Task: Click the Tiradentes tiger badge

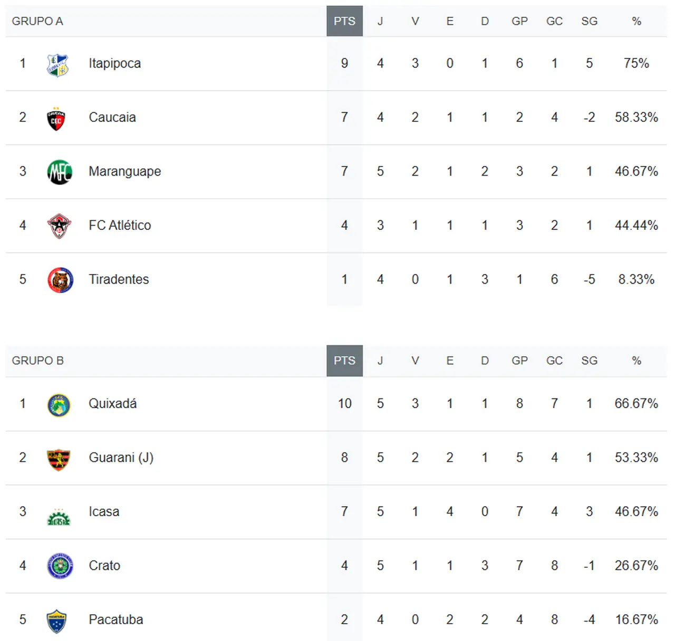Action: (x=60, y=280)
